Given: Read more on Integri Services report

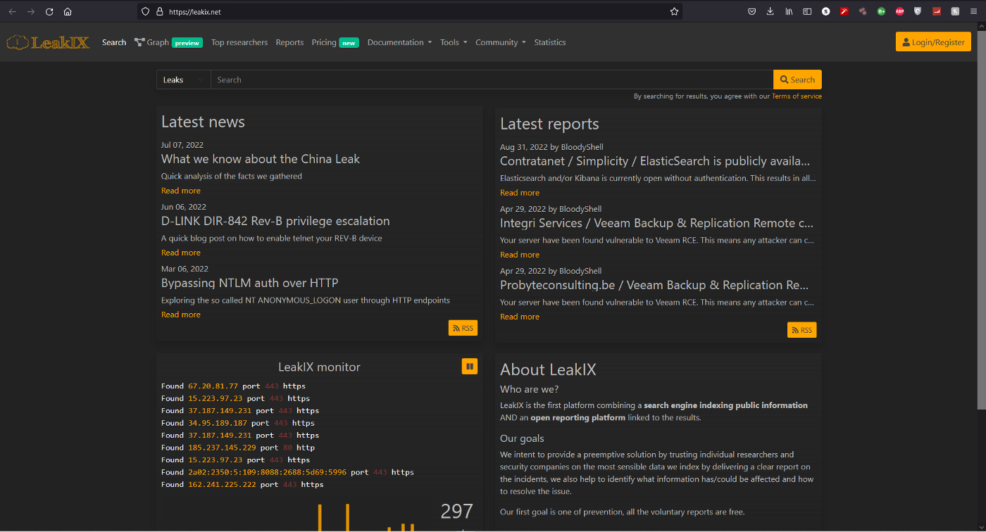Looking at the screenshot, I should click(520, 255).
